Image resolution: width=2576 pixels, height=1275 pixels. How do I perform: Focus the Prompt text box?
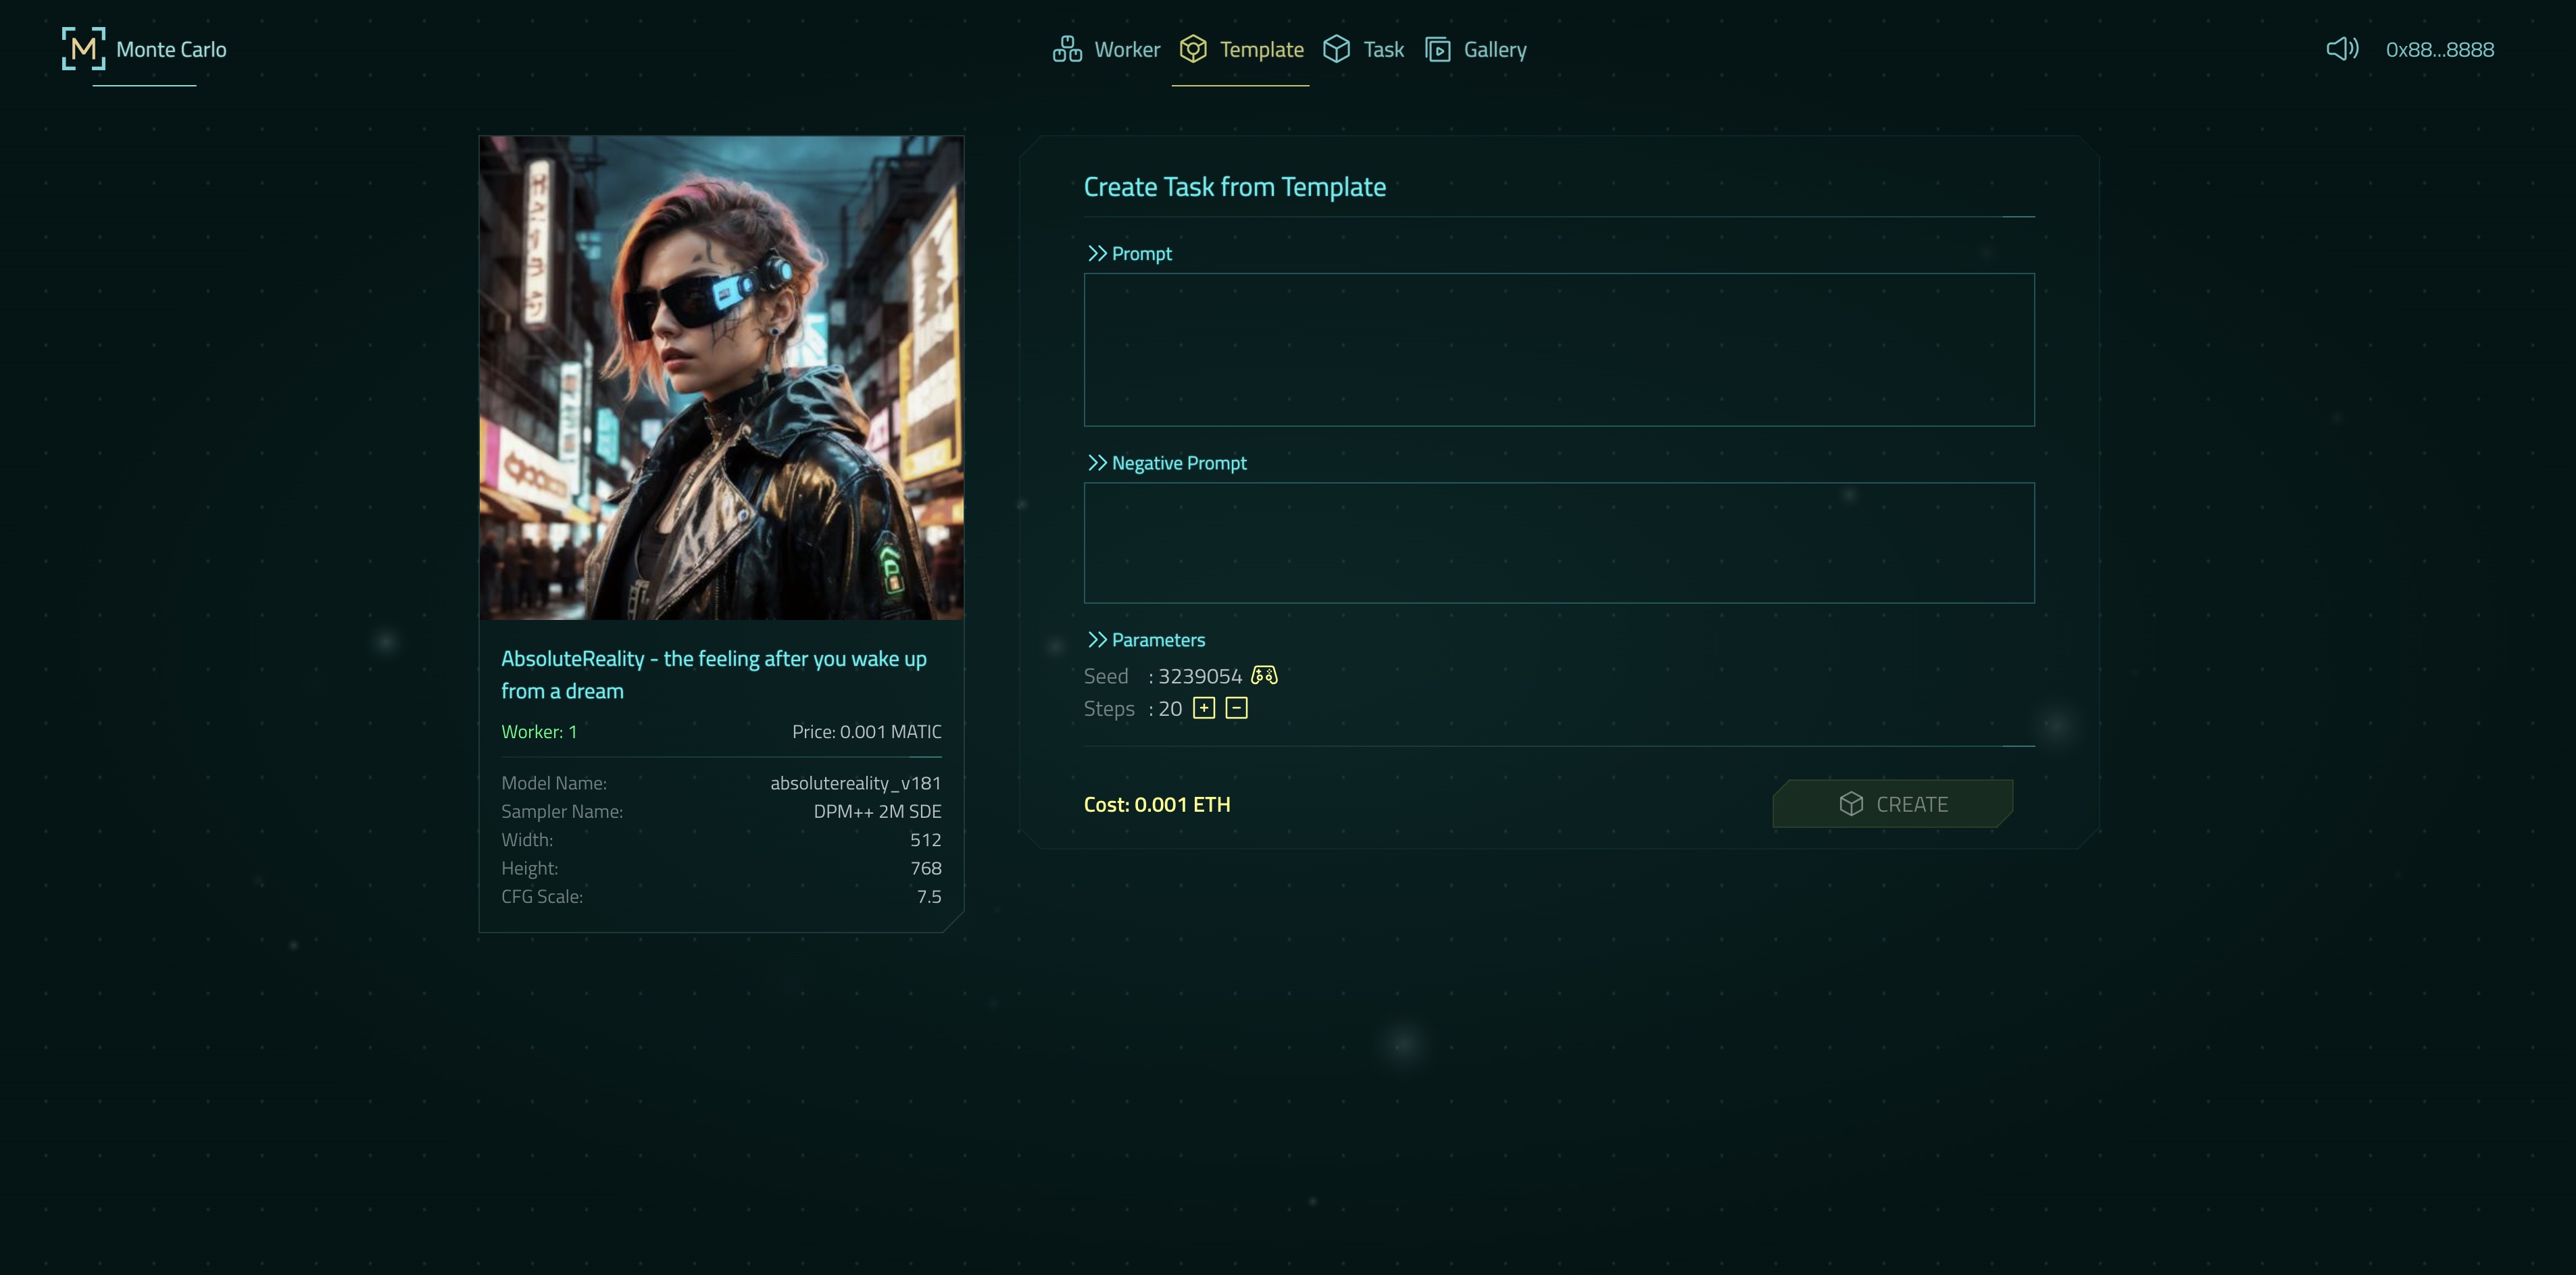pyautogui.click(x=1558, y=350)
